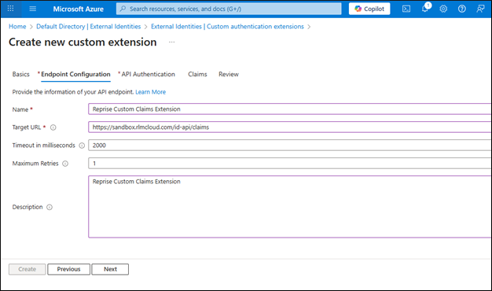Open the Copilot button
The height and width of the screenshot is (291, 492).
(369, 9)
